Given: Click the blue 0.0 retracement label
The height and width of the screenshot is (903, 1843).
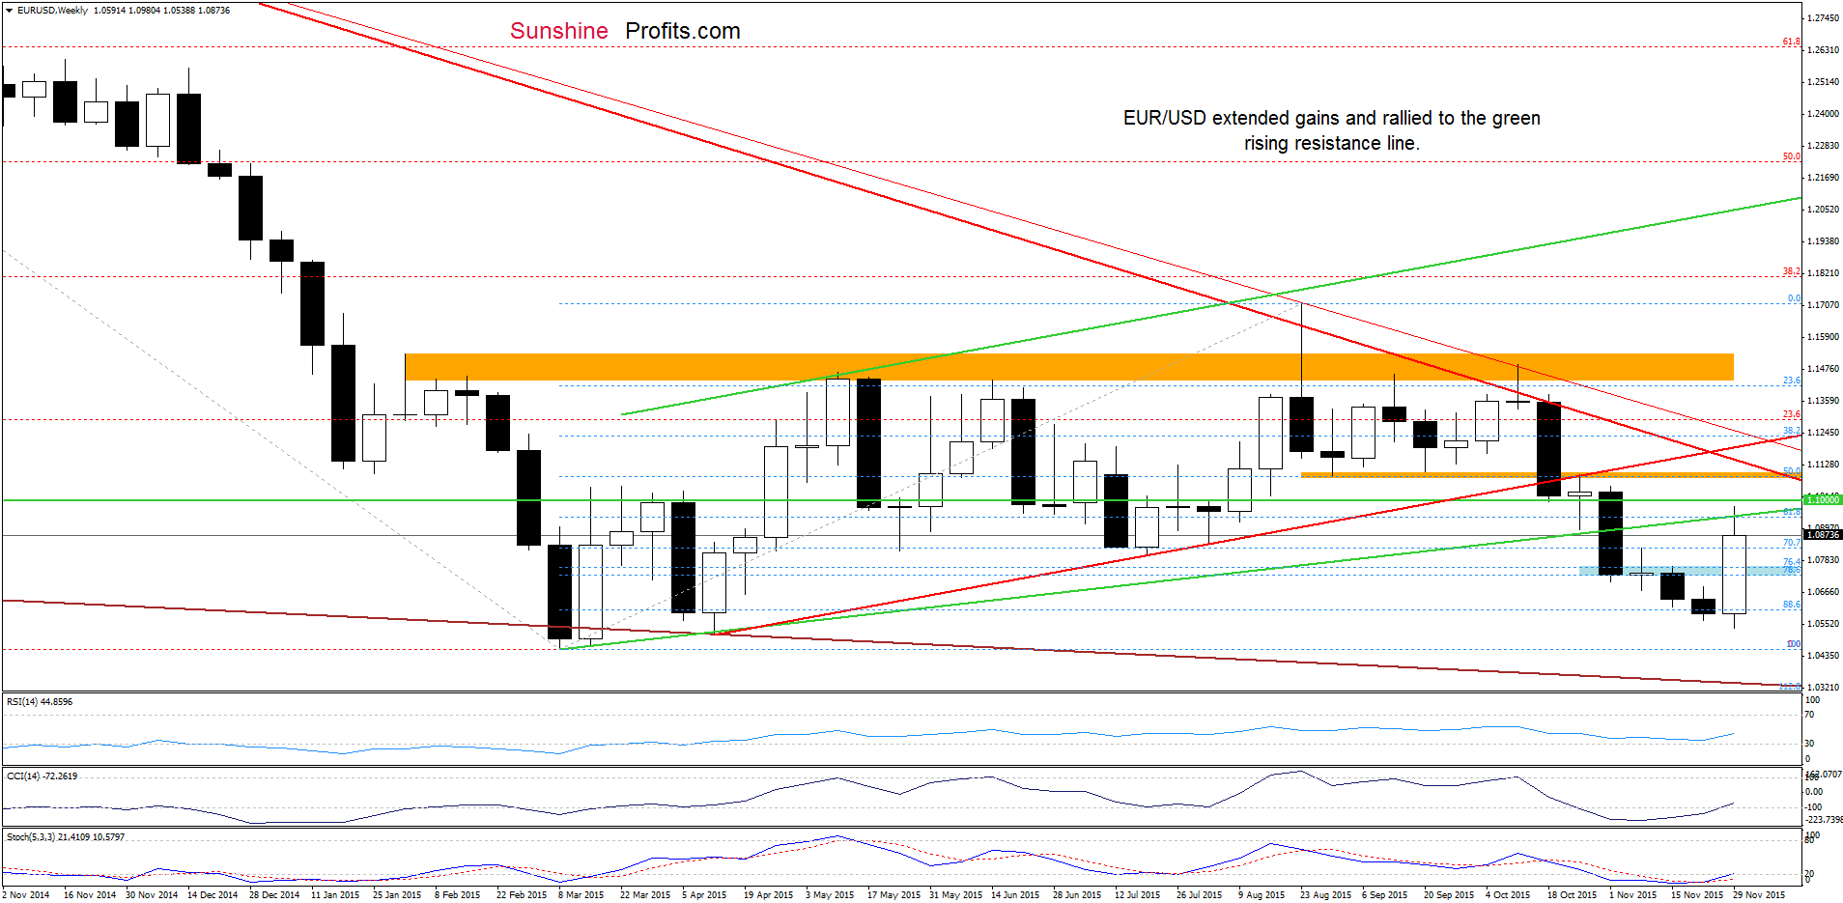Looking at the screenshot, I should 1794,298.
